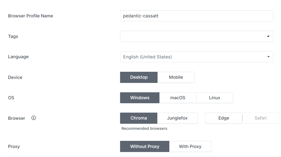Enable the With Proxy option

pyautogui.click(x=190, y=146)
